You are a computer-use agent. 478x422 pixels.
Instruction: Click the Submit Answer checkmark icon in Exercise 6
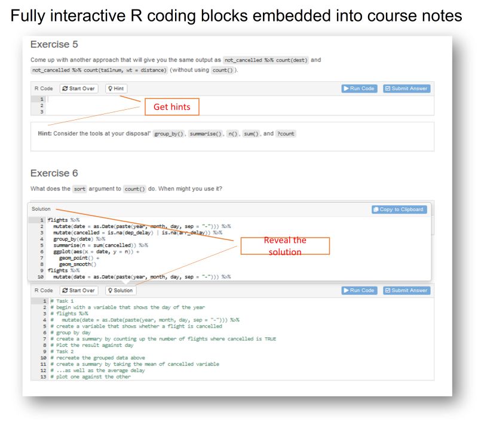pos(387,291)
